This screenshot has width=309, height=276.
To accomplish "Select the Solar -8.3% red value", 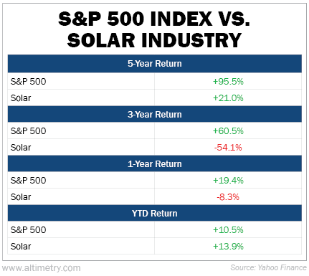I will point(228,197).
